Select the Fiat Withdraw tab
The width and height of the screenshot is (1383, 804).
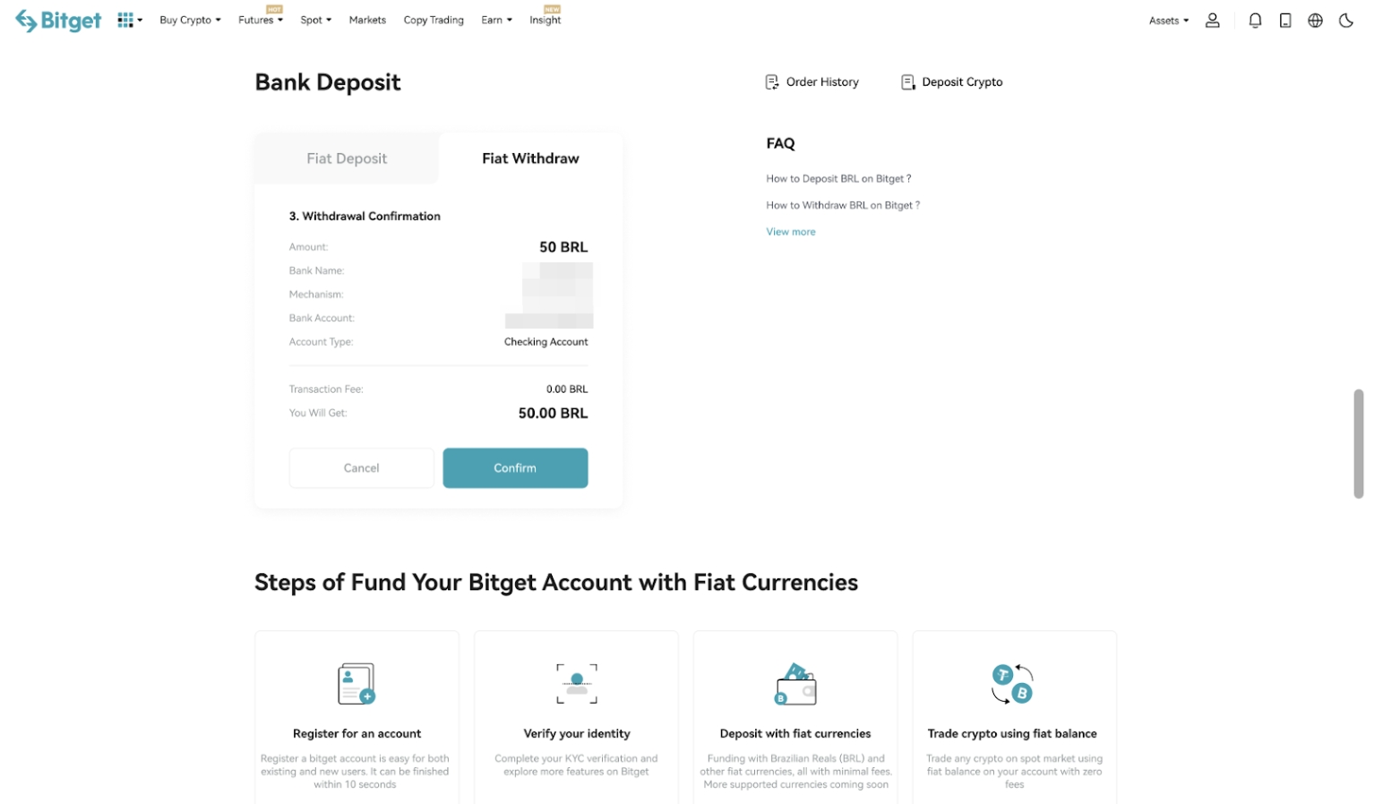click(x=530, y=158)
